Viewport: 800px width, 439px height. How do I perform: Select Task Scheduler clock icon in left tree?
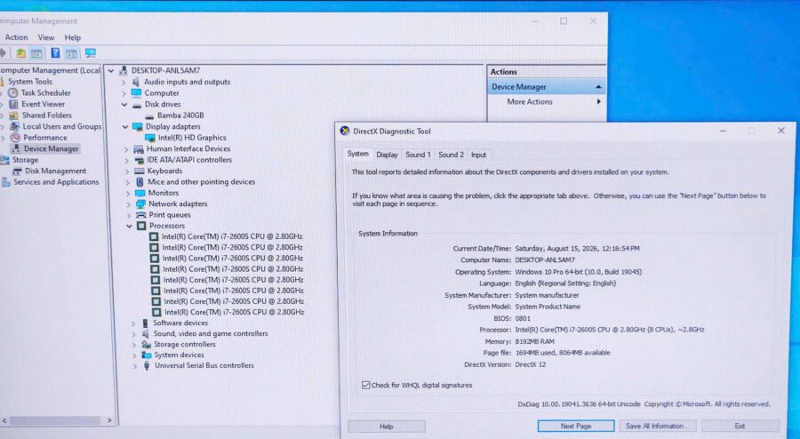pyautogui.click(x=12, y=92)
